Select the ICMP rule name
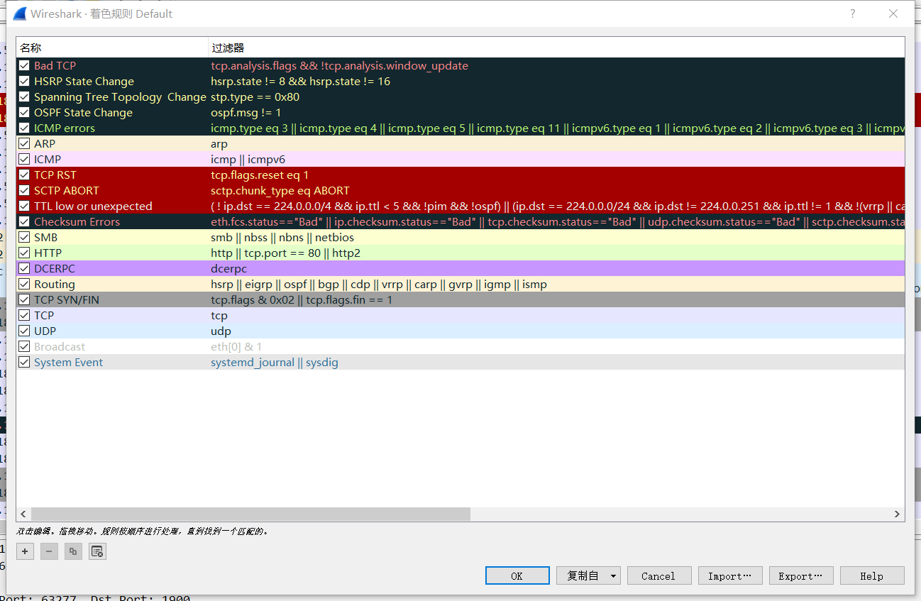The image size is (921, 601). pyautogui.click(x=48, y=159)
